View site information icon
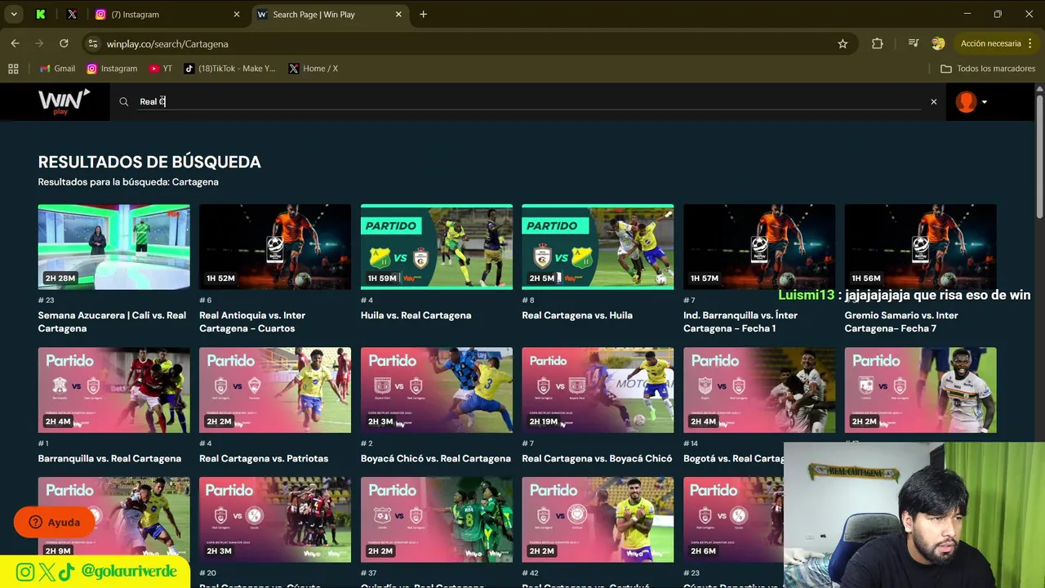1045x588 pixels. point(92,43)
